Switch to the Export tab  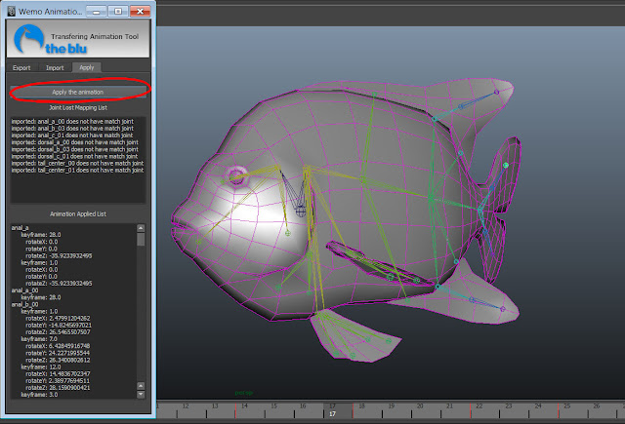click(21, 68)
